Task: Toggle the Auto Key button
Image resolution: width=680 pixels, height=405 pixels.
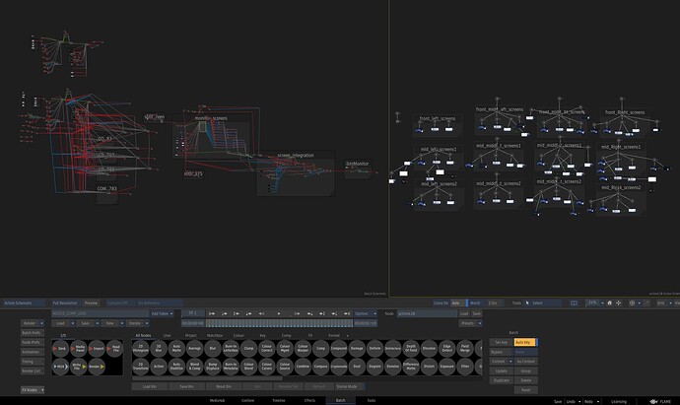Action: click(525, 342)
